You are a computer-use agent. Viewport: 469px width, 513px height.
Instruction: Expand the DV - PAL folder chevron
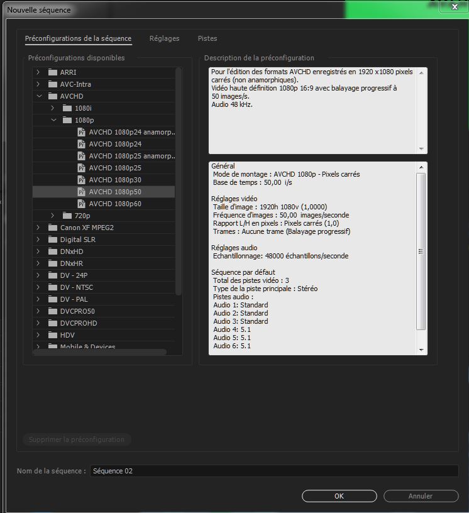point(38,299)
